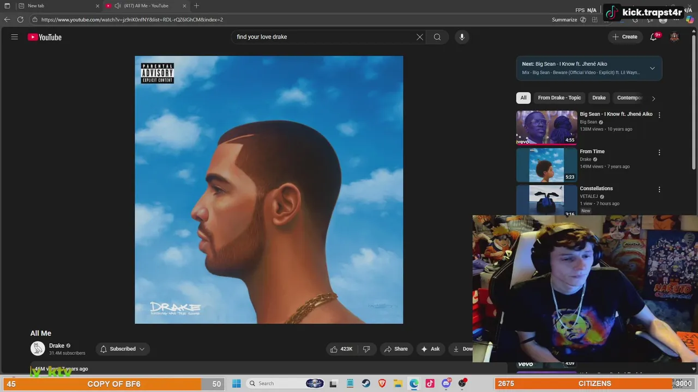
Task: Open options for Big Sean - I Know video
Action: [x=659, y=115]
